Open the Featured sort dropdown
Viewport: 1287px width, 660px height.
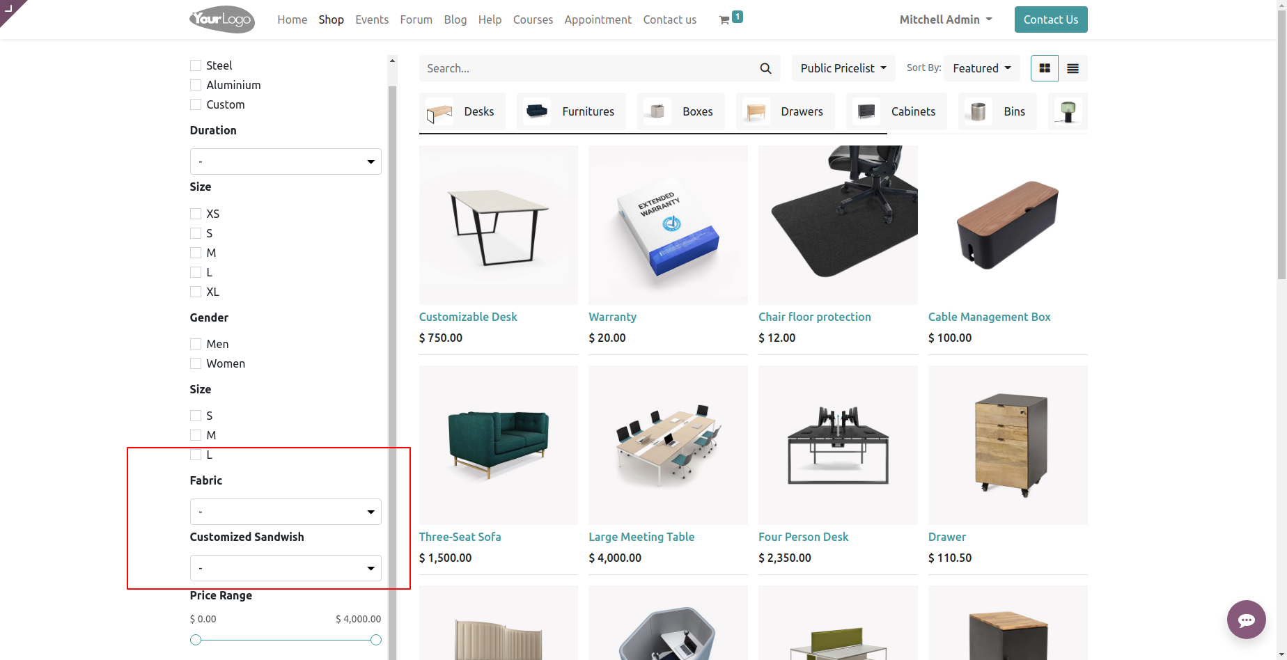pos(982,68)
